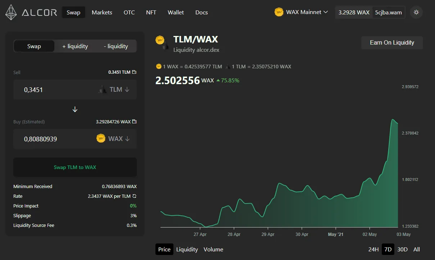
Task: Click the 2.3437 WAX per TLM rate
Action: (109, 196)
